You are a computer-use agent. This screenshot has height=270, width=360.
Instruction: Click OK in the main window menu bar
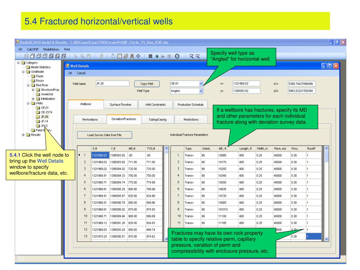tap(20, 49)
